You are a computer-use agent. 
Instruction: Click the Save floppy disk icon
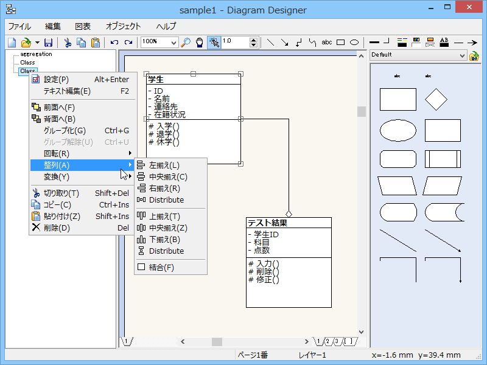pos(49,43)
